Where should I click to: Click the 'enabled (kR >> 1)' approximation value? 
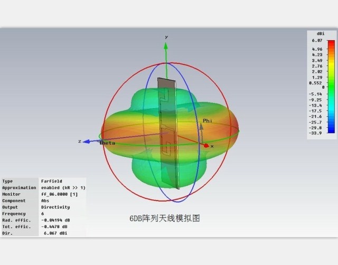point(63,187)
